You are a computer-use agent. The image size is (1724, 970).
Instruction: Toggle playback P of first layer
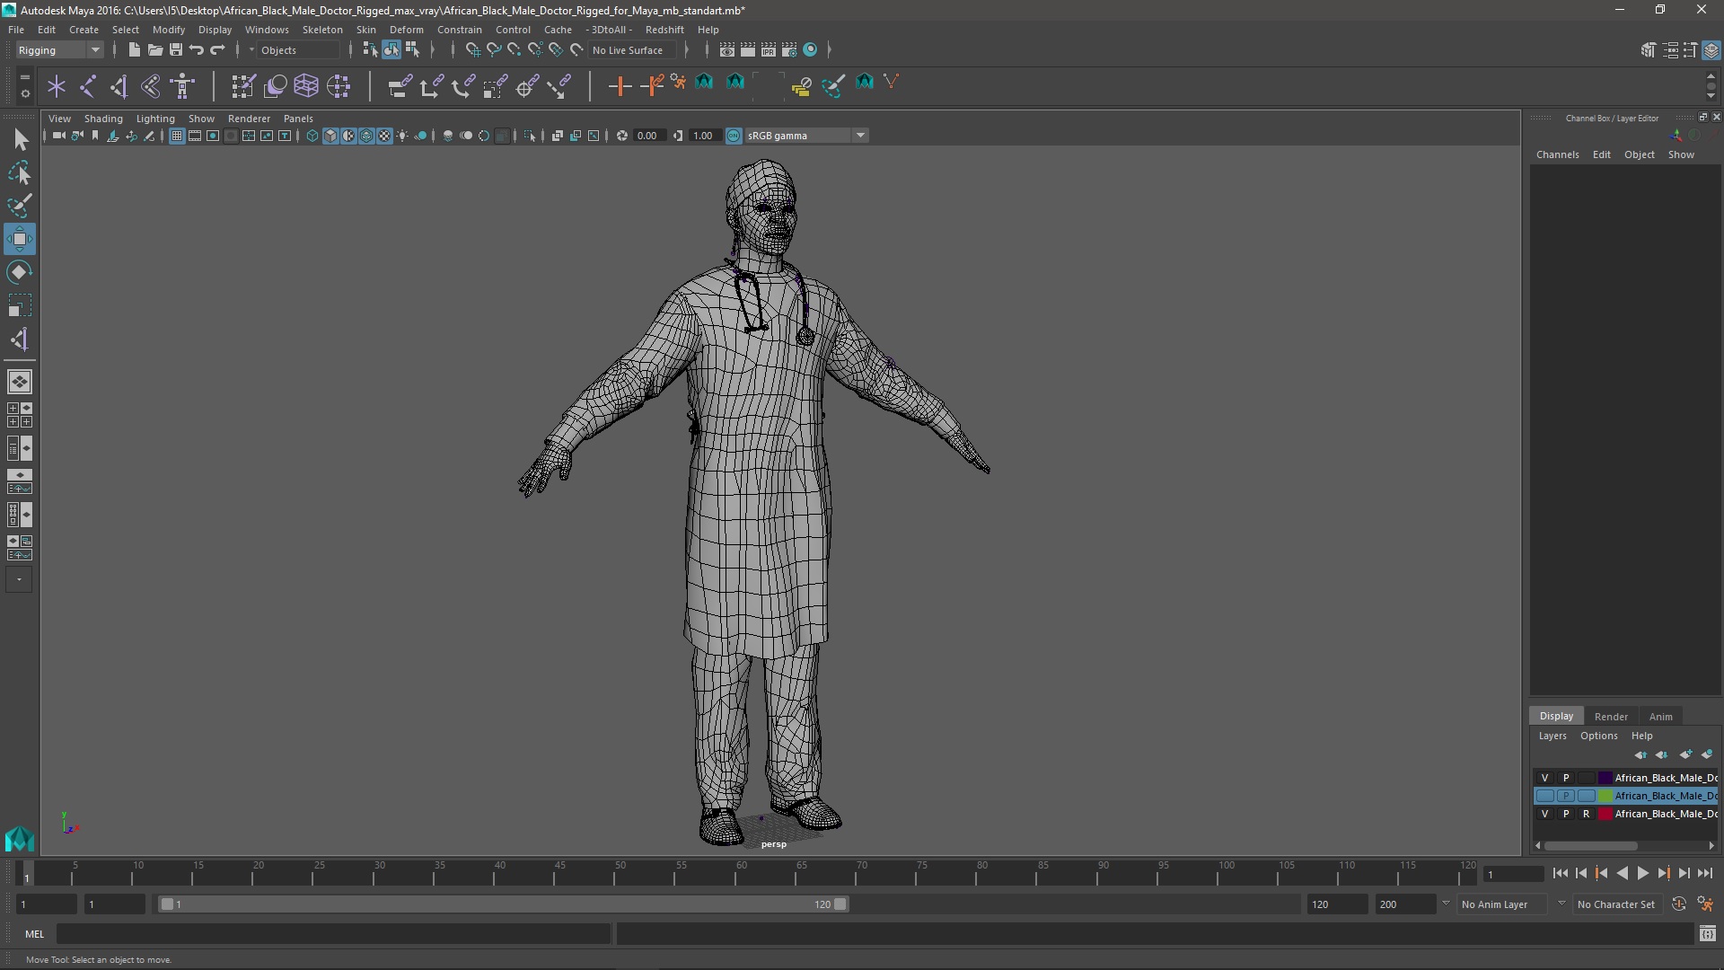click(1566, 778)
